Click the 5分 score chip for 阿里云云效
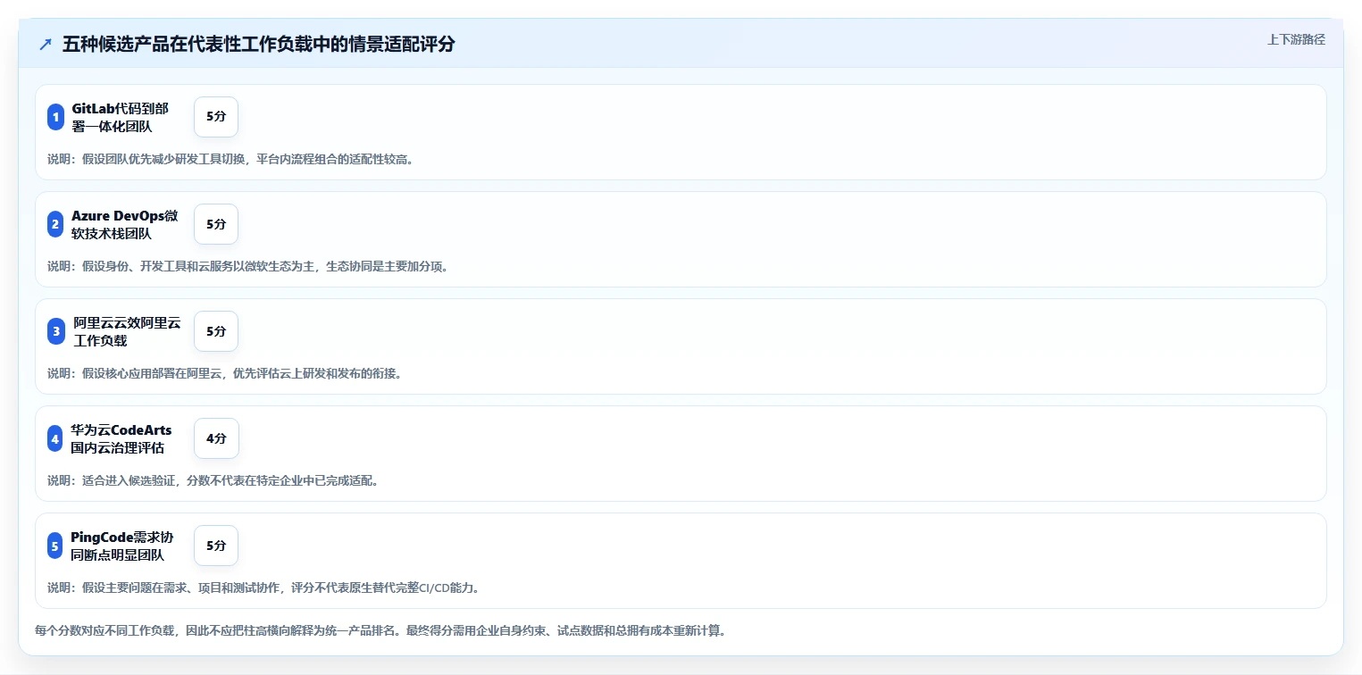The image size is (1362, 675). [216, 331]
